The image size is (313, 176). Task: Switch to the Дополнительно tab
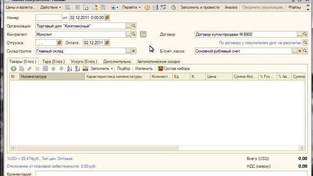(x=117, y=62)
